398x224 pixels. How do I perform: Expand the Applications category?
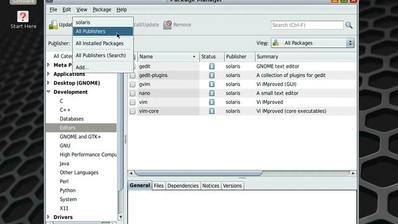(49, 74)
